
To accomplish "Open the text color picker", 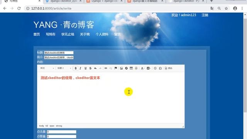I will (142, 68).
